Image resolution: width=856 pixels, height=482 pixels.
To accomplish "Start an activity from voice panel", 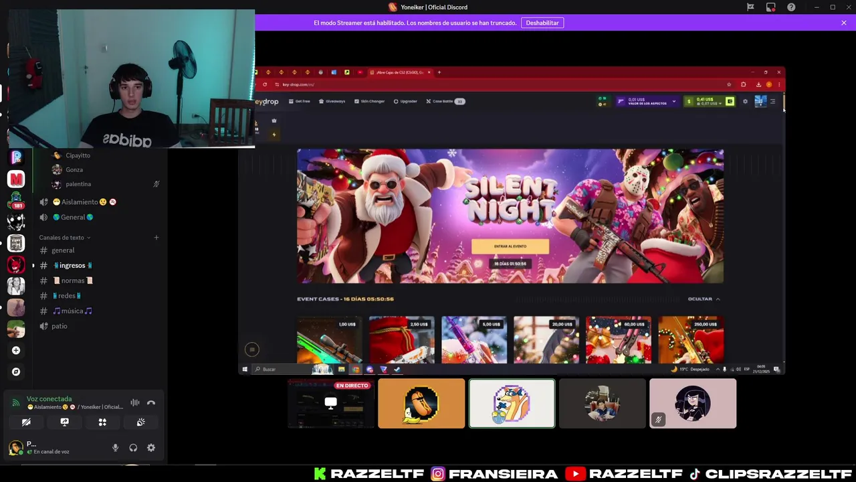I will (102, 422).
